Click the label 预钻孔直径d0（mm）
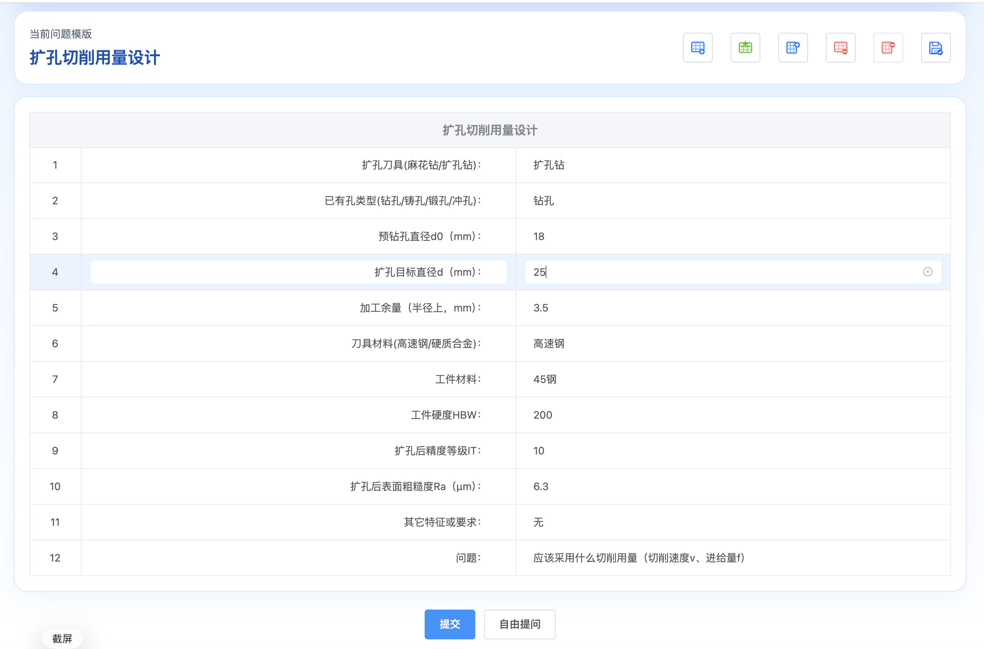 pyautogui.click(x=430, y=236)
